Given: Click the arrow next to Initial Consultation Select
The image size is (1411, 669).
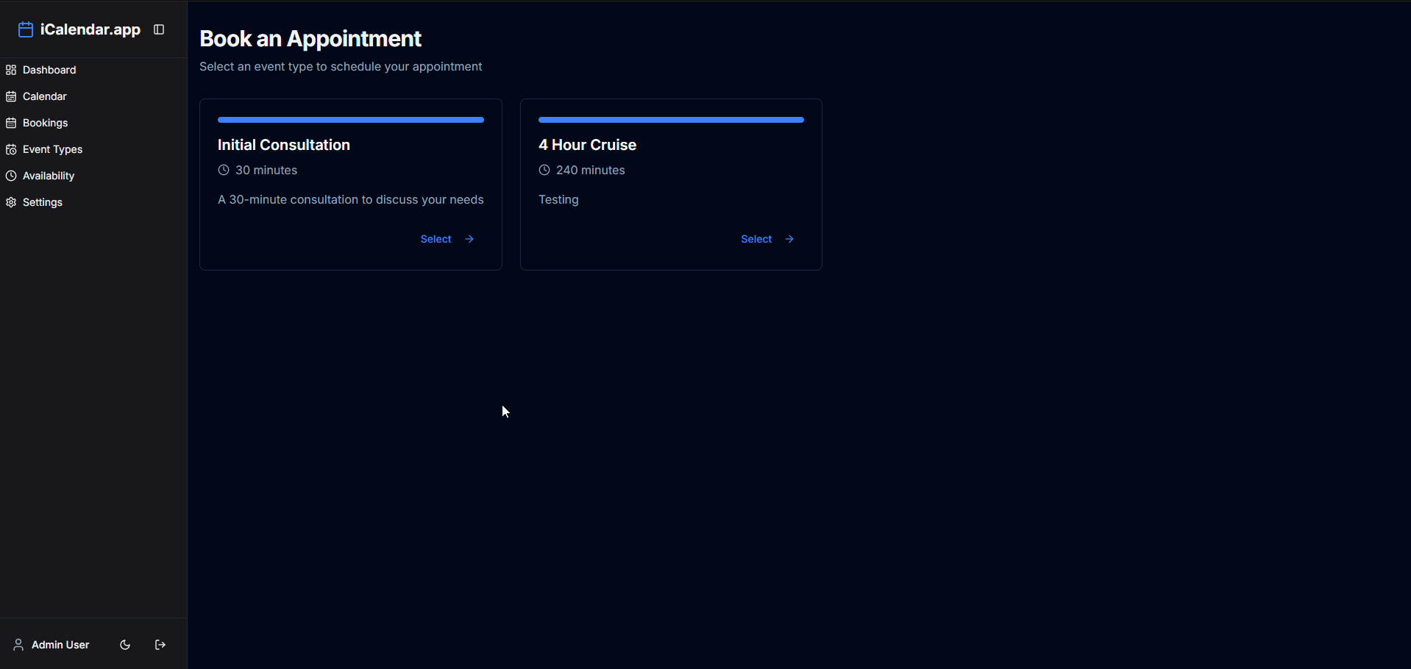Looking at the screenshot, I should tap(469, 239).
